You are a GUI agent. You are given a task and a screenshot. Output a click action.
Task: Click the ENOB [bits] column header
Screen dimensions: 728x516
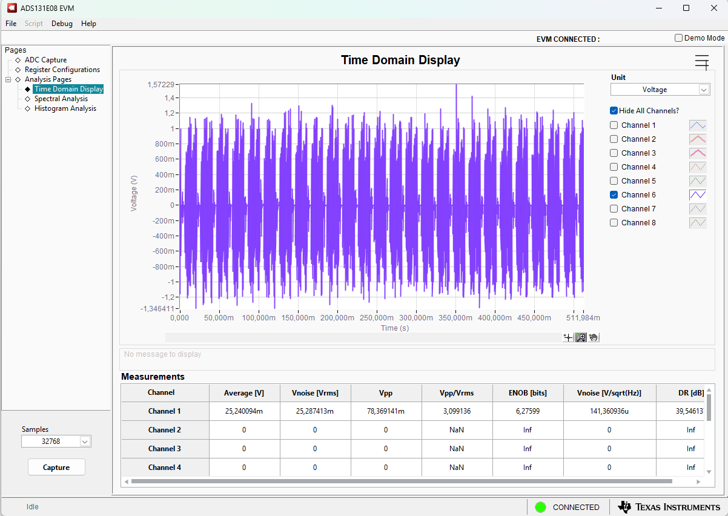pos(528,393)
